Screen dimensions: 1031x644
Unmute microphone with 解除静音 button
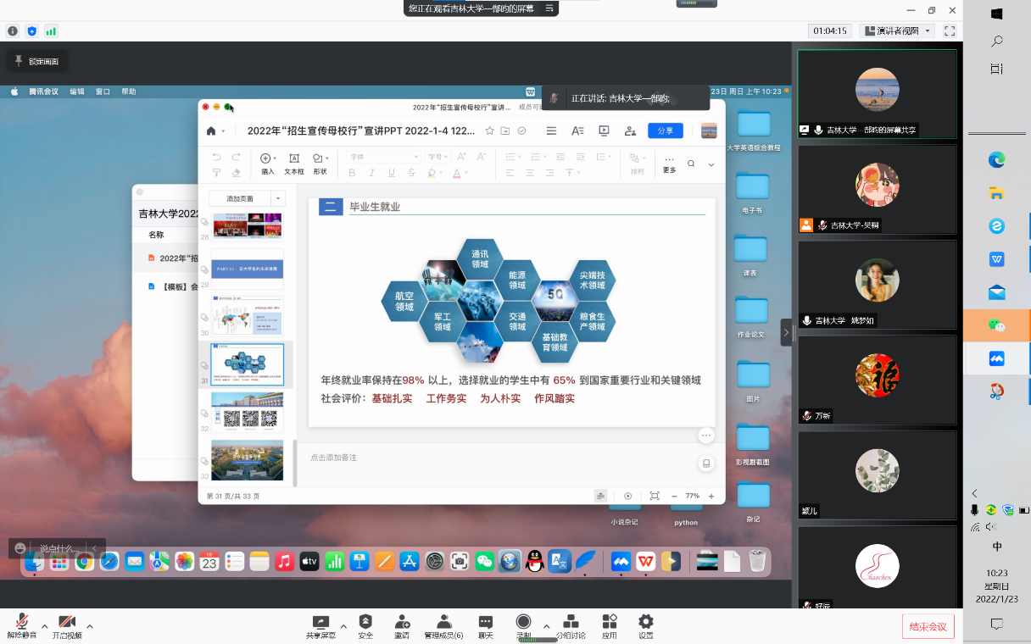pos(21,625)
